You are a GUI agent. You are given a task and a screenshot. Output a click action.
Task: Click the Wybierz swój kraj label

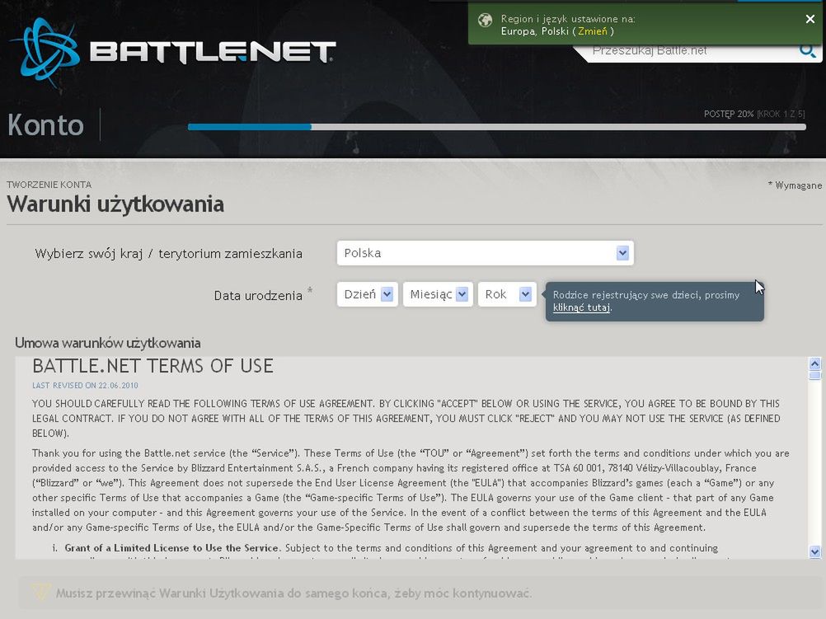pos(168,253)
